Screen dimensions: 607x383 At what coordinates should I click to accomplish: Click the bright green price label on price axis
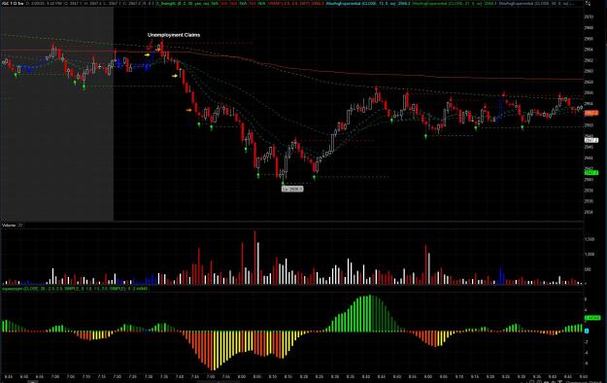tap(591, 172)
